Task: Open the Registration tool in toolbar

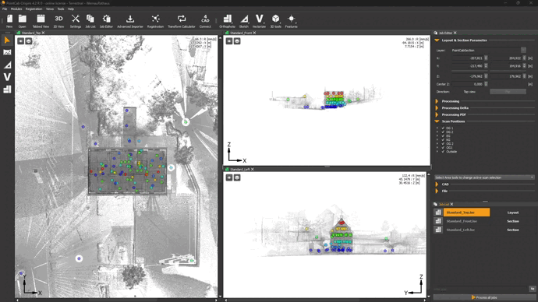Action: 155,20
